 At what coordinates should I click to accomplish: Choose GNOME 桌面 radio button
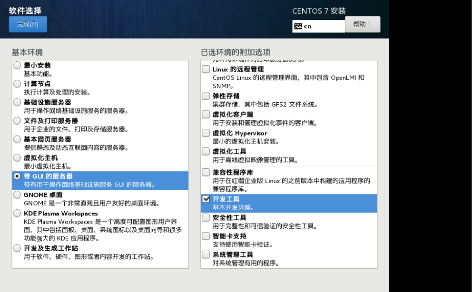pyautogui.click(x=17, y=195)
